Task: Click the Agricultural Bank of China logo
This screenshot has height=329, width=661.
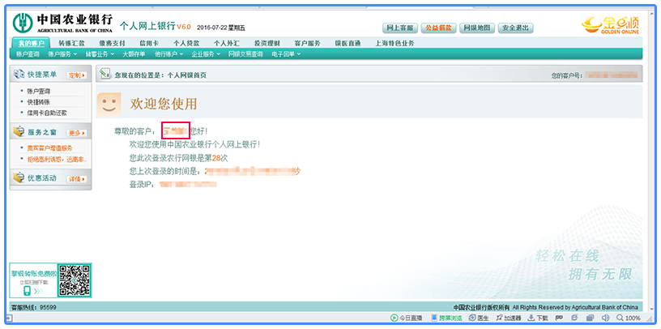Action: (63, 23)
